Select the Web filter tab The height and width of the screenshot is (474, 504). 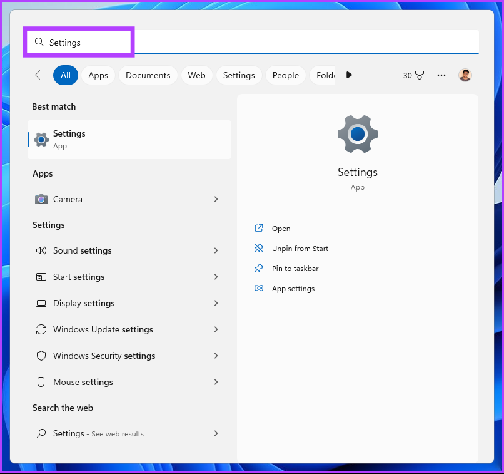[x=196, y=75]
